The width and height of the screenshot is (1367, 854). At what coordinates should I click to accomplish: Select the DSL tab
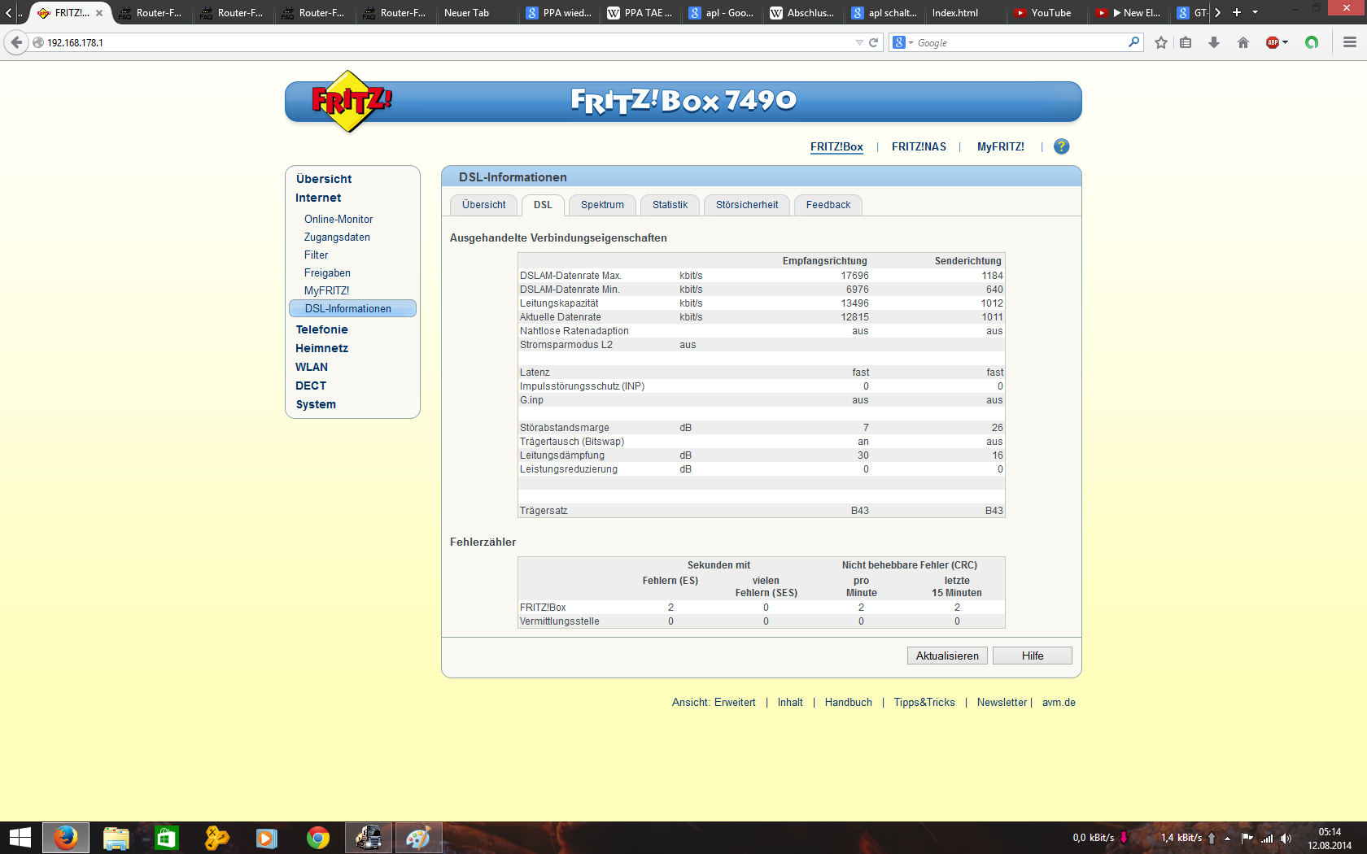(x=543, y=205)
